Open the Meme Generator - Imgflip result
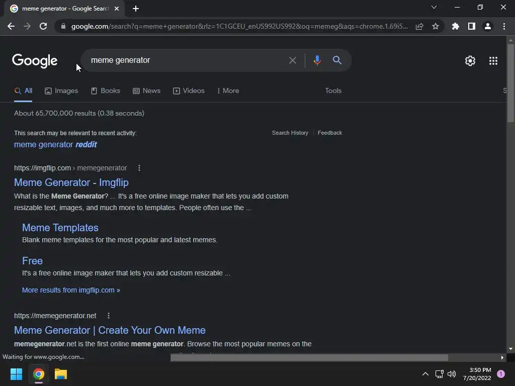515x386 pixels. coord(71,182)
